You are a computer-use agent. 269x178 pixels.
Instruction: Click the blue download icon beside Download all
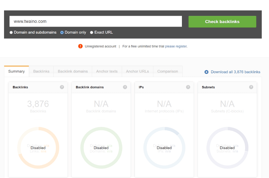coord(206,72)
